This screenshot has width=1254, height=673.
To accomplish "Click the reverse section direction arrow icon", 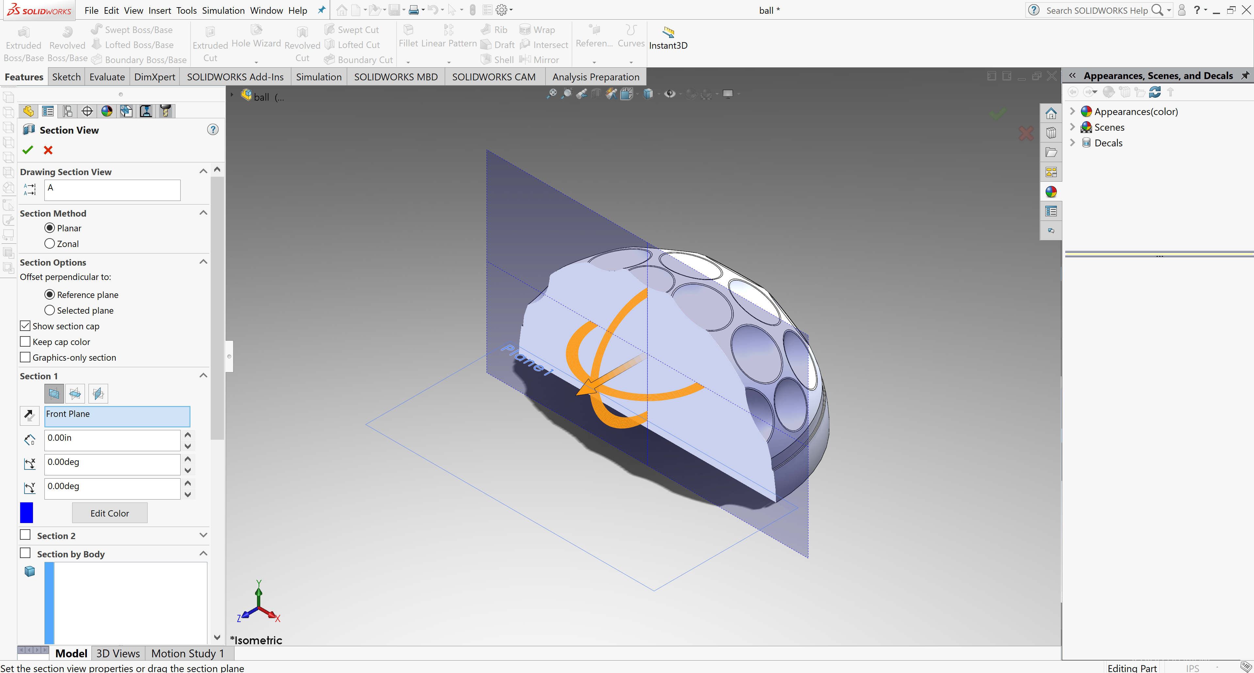I will (29, 415).
